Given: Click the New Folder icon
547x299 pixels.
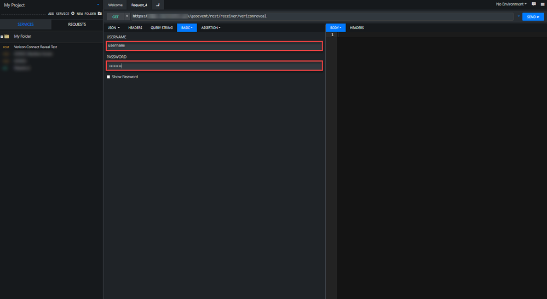Looking at the screenshot, I should (x=100, y=14).
